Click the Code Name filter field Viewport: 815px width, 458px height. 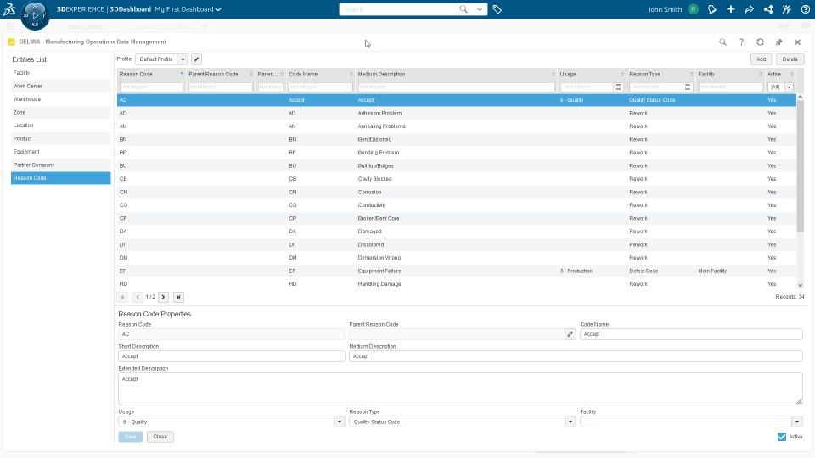coord(320,87)
